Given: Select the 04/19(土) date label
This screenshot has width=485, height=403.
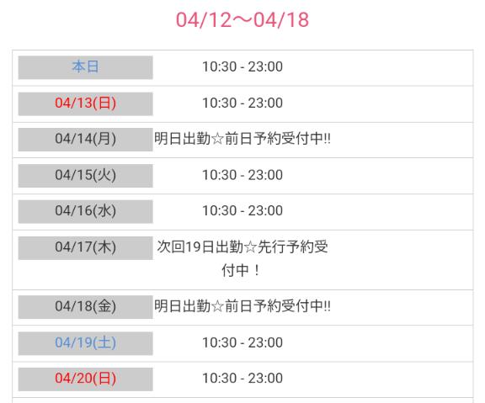Looking at the screenshot, I should coord(85,343).
